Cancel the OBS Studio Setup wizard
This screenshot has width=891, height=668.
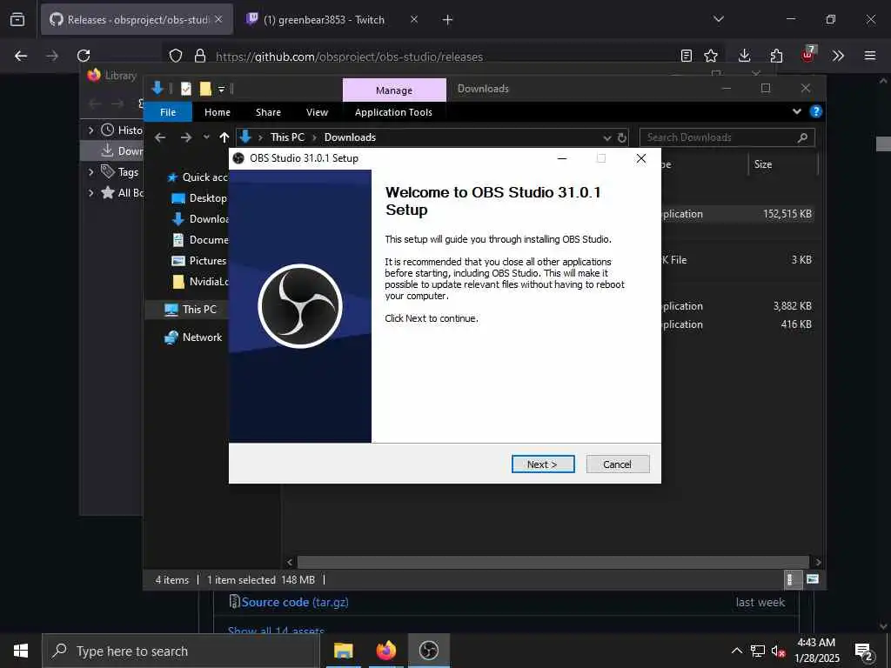tap(617, 464)
